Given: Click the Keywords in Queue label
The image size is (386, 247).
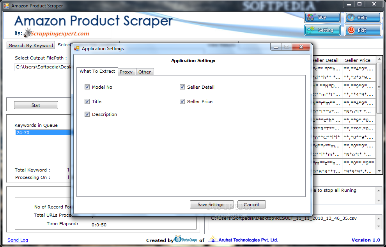Looking at the screenshot, I should click(x=36, y=125).
